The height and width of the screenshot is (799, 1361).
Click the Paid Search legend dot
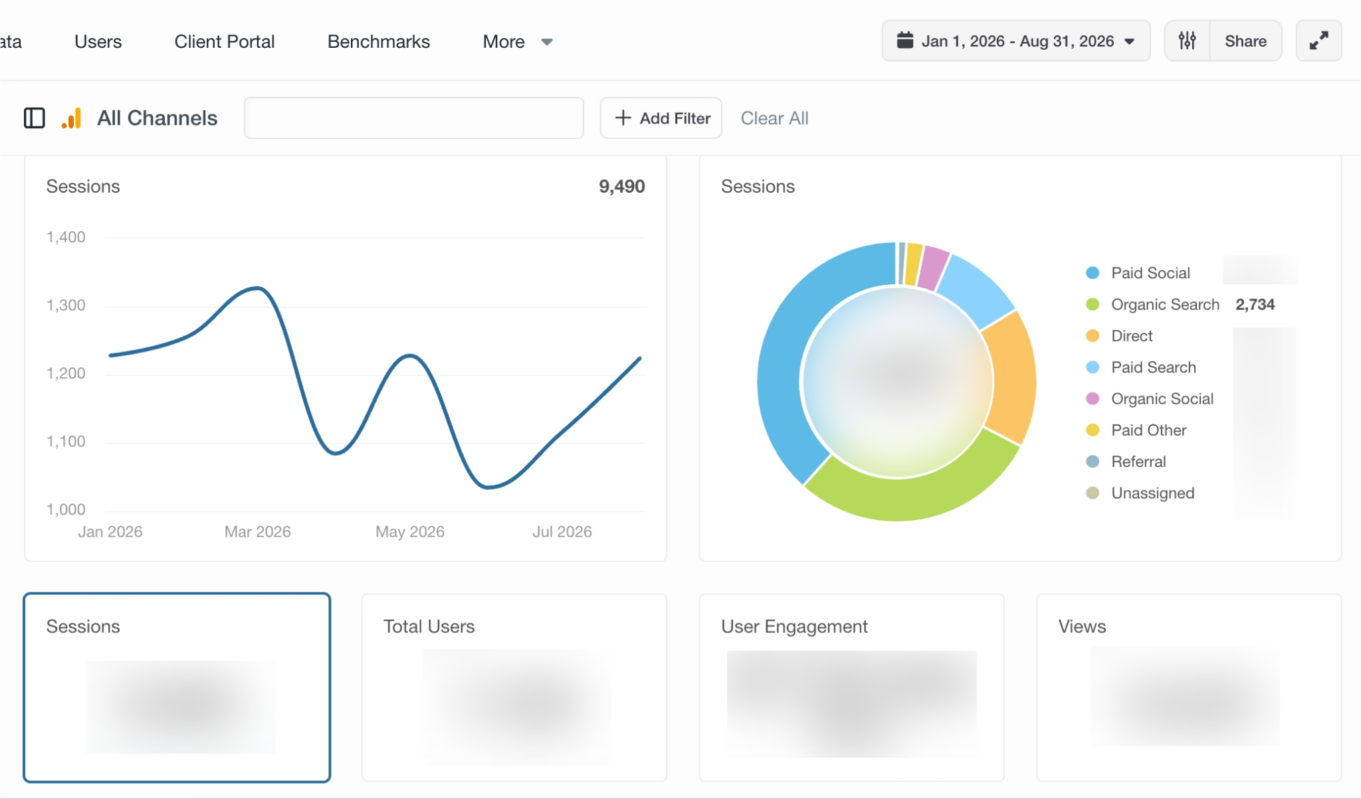[x=1093, y=367]
